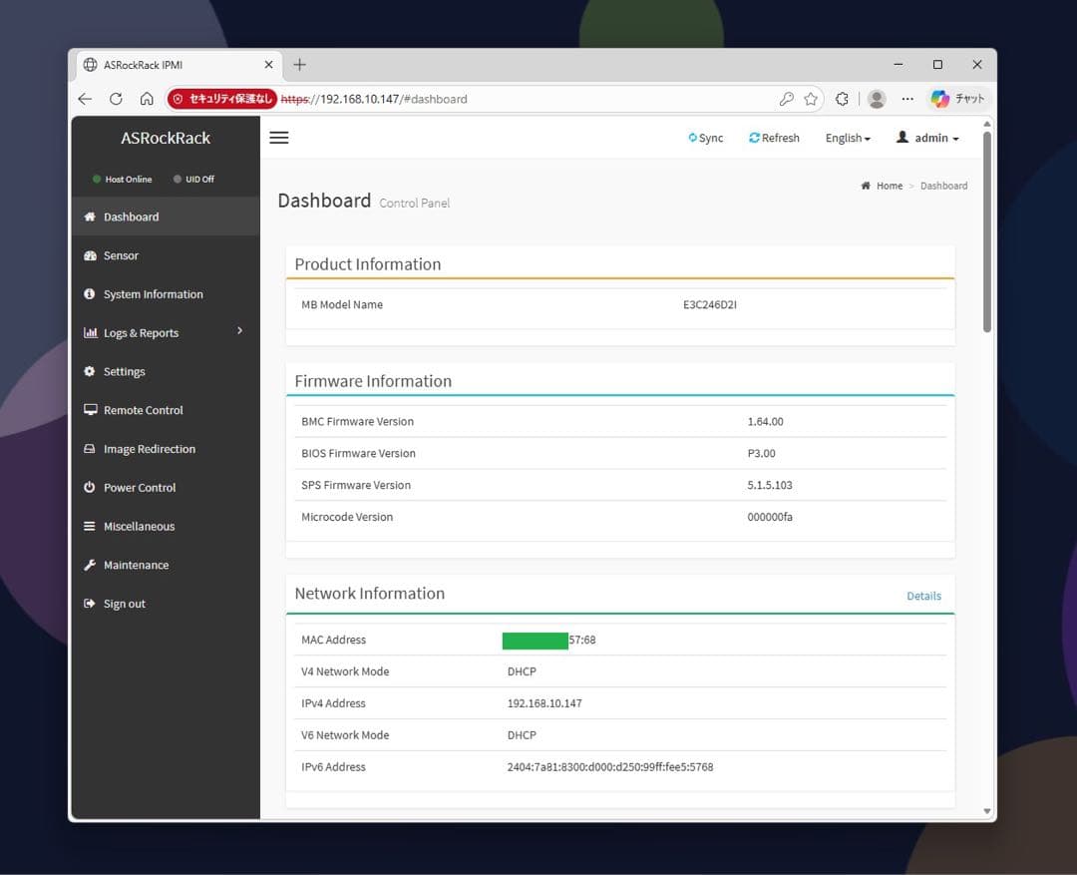The image size is (1077, 875).
Task: Click the not-secure warning badge in address bar
Action: (221, 99)
